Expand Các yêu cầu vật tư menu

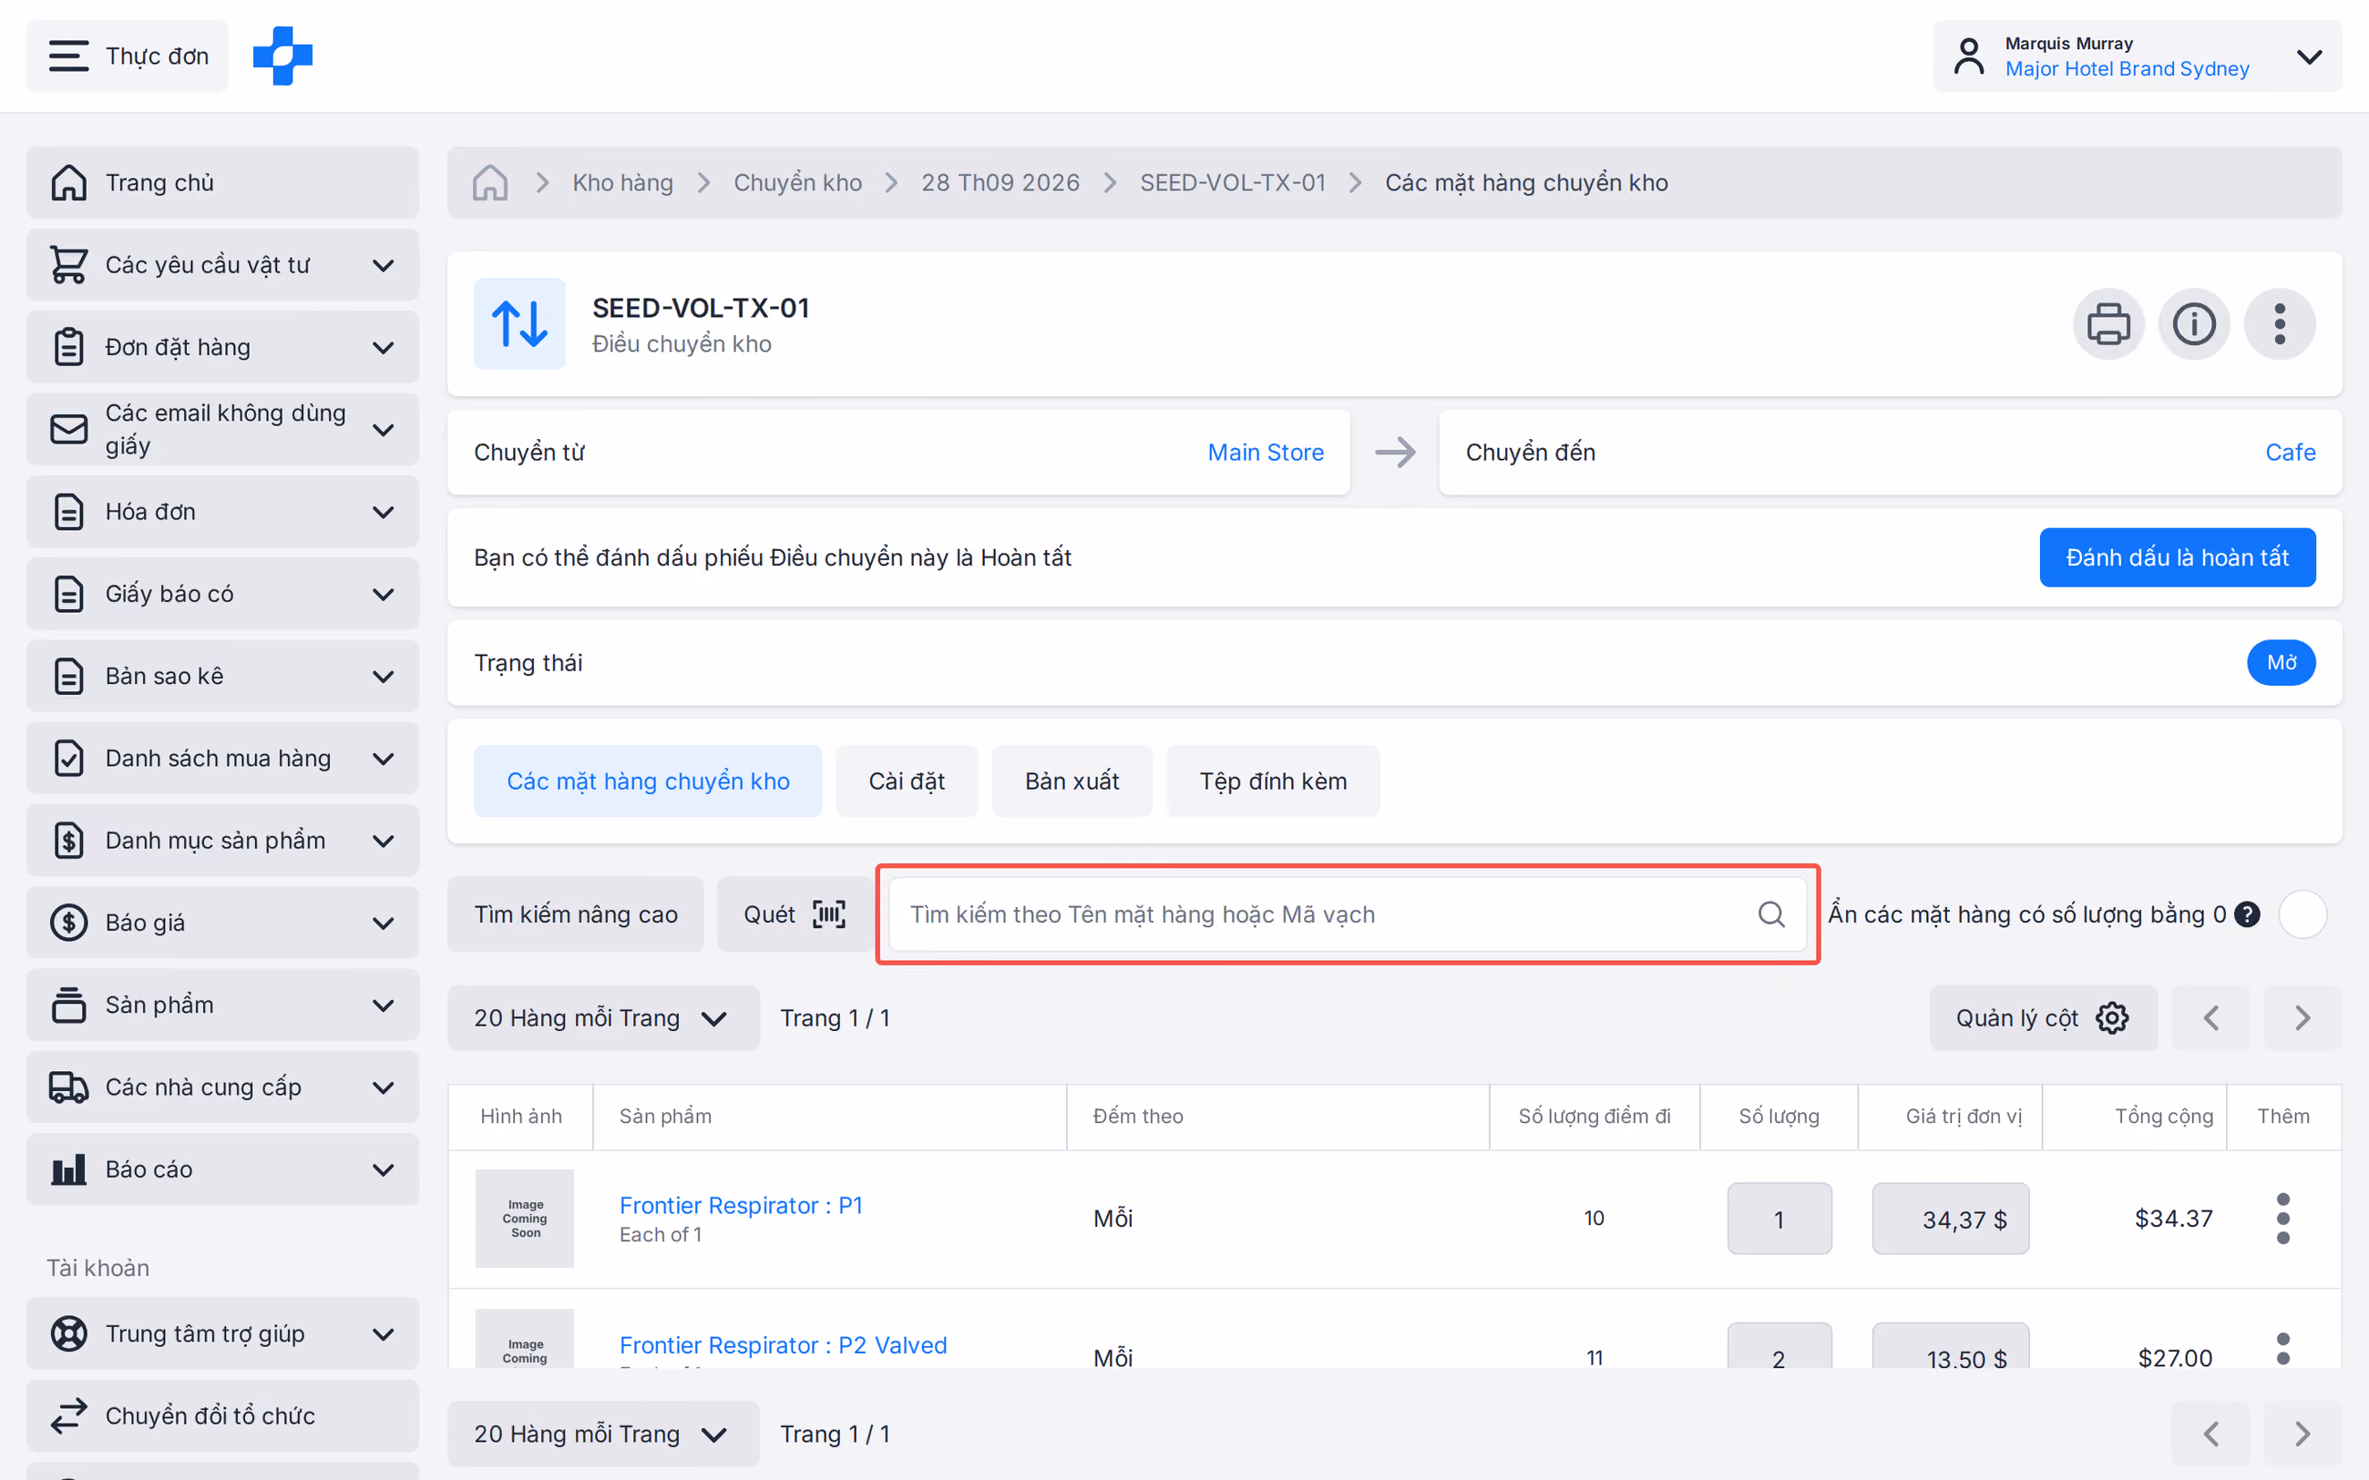(x=222, y=265)
